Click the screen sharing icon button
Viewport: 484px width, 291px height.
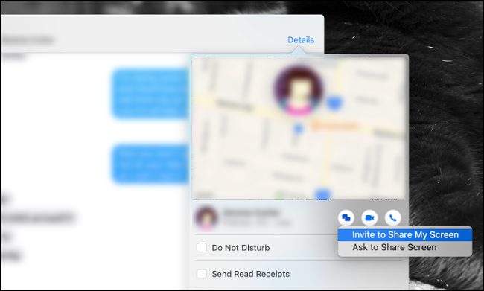(346, 218)
